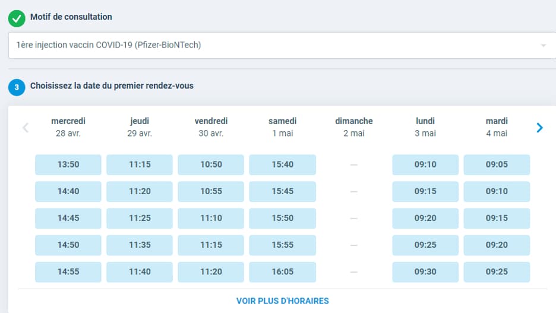
Task: Book 09:20 slot on mardi 4 mai
Action: point(497,245)
